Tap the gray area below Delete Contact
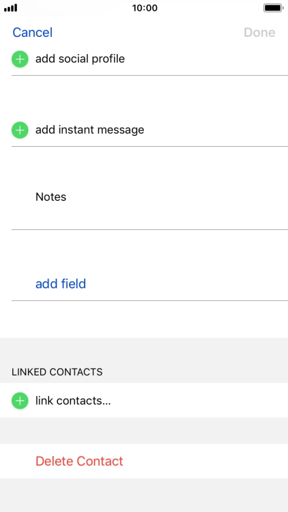Screen dimensions: 288x512 click(144, 495)
